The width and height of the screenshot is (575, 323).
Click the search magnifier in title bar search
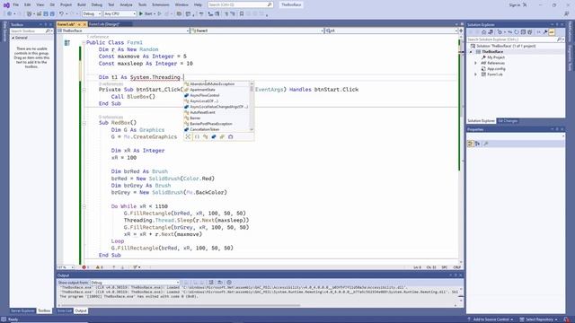click(270, 4)
